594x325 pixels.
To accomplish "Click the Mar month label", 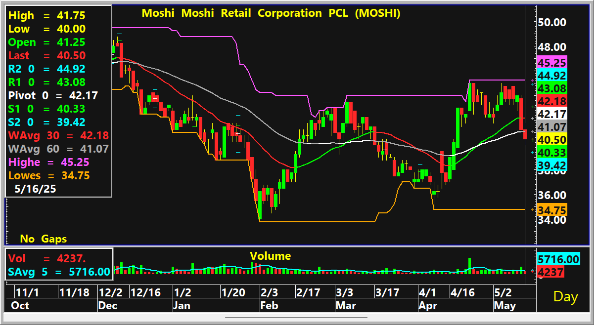I will pos(346,306).
